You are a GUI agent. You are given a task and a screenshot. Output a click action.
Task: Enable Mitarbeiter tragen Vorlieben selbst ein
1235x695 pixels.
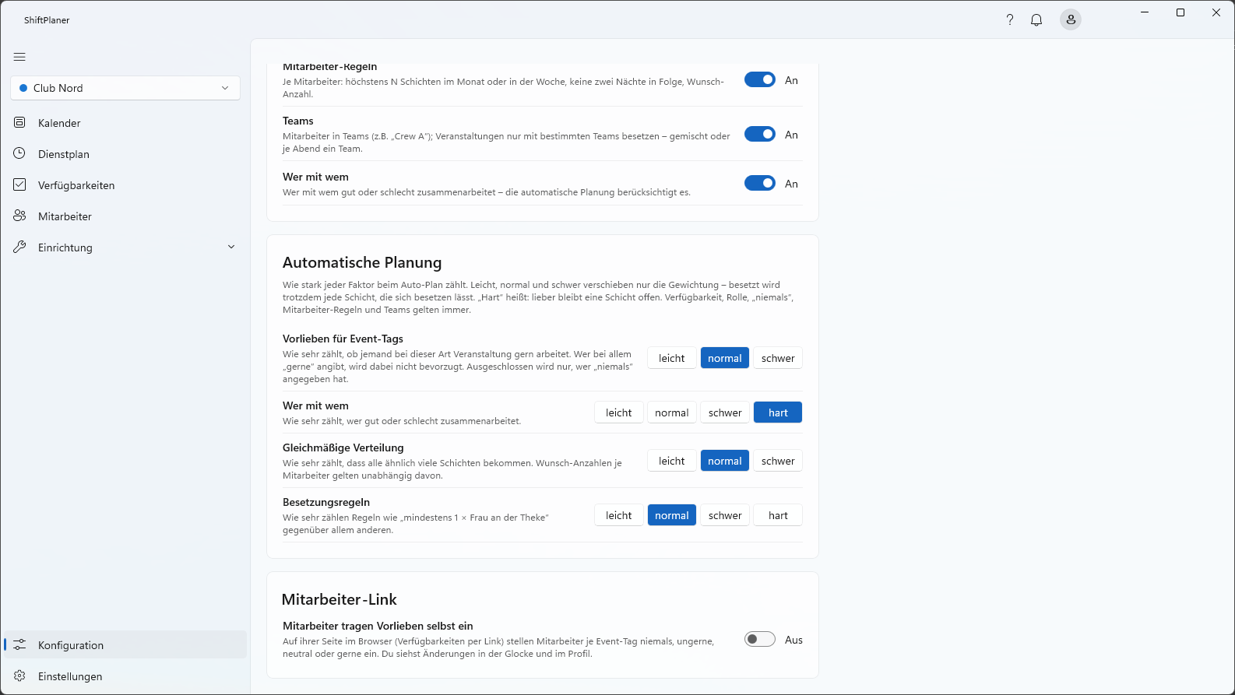[760, 639]
